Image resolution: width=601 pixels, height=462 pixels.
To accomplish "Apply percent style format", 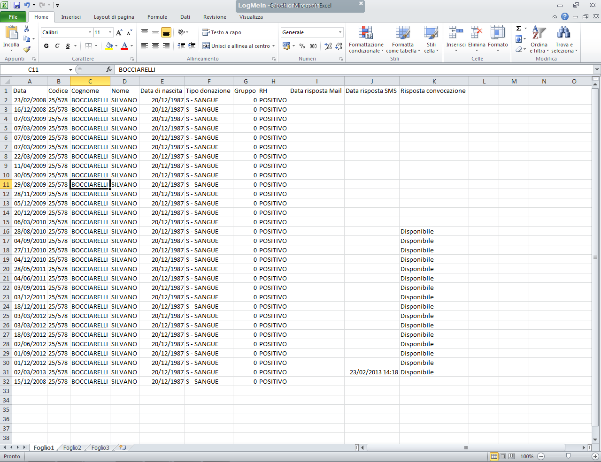I will [x=302, y=46].
